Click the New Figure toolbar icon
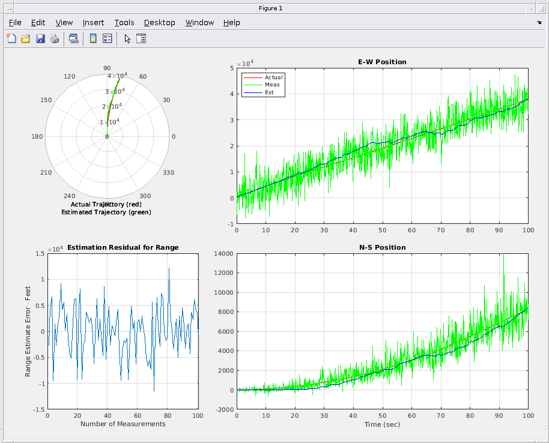Viewport: 549px width, 443px height. [11, 39]
